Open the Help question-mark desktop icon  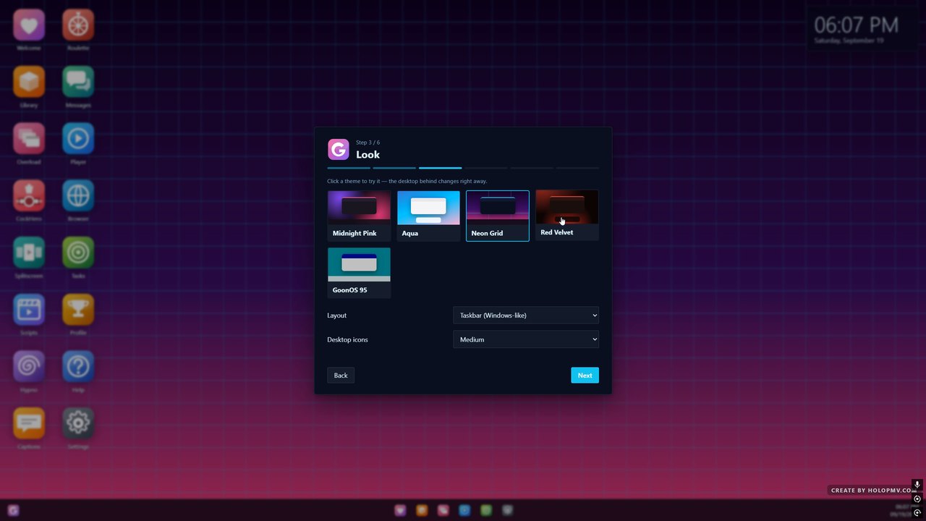tap(78, 366)
